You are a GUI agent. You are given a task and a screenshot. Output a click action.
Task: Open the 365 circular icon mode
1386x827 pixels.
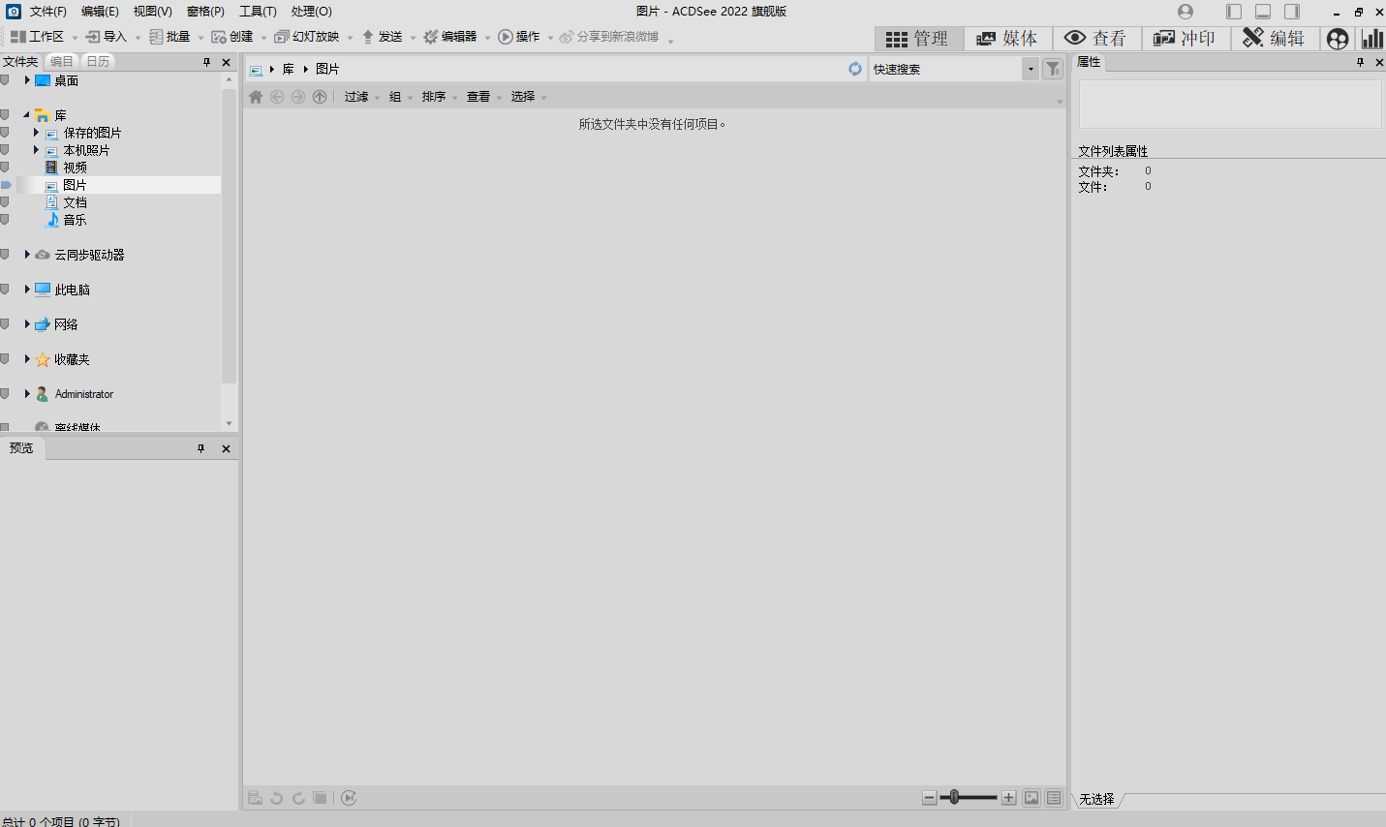click(x=1338, y=39)
